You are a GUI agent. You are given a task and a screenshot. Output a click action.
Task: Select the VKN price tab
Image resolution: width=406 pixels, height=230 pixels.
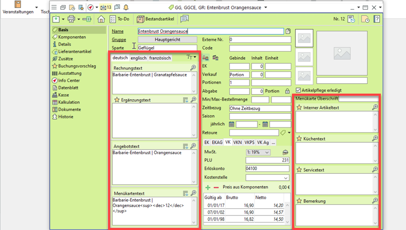[237, 142]
